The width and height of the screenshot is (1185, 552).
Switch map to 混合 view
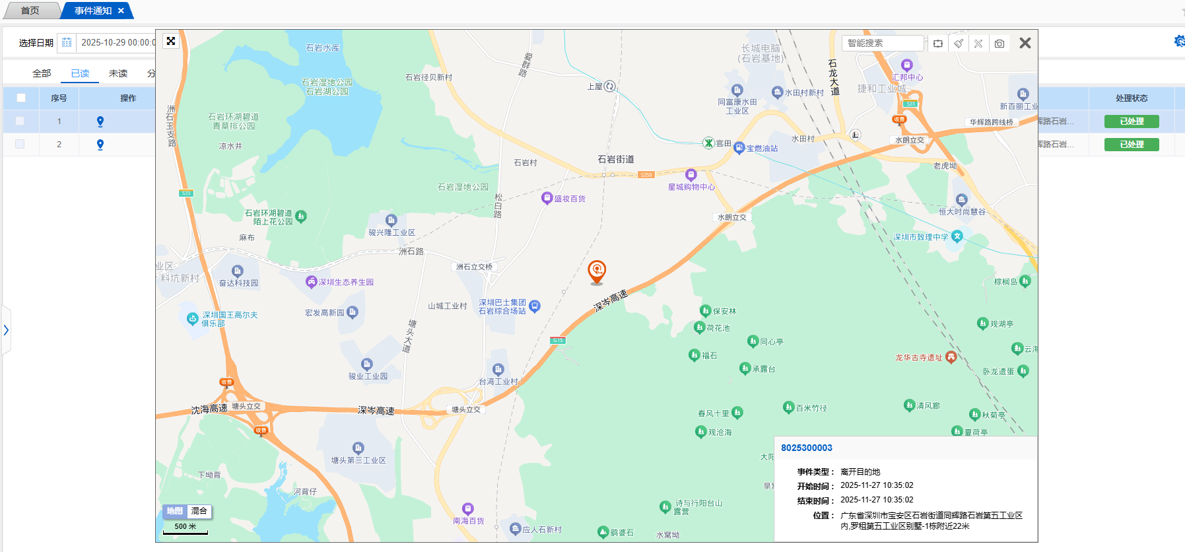coord(199,511)
